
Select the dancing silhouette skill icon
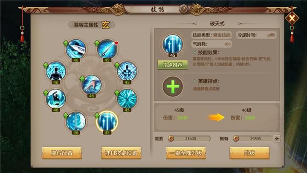pyautogui.click(x=56, y=99)
